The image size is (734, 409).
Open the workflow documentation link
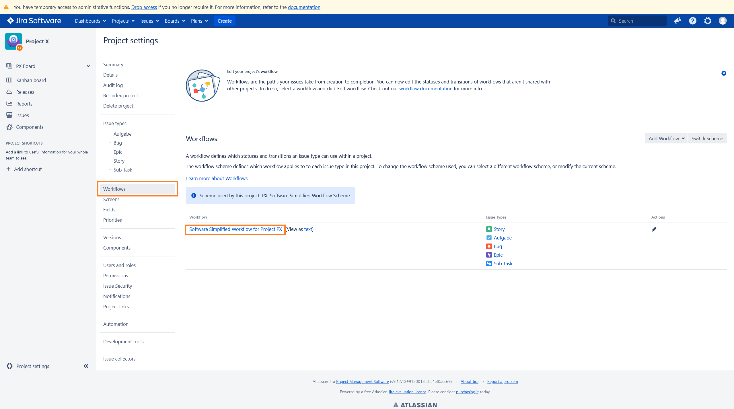coord(426,89)
